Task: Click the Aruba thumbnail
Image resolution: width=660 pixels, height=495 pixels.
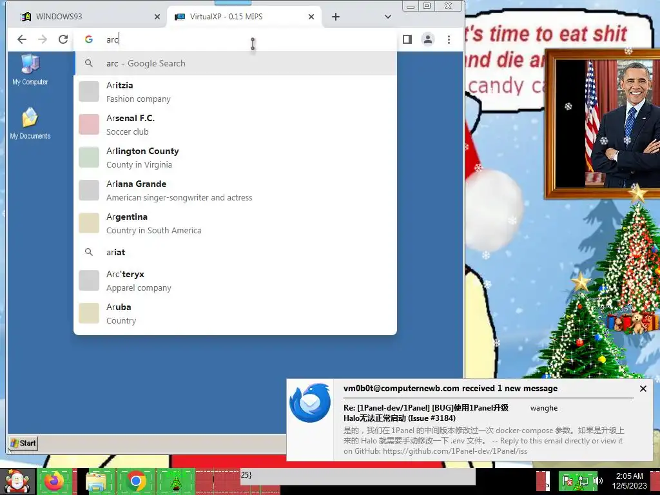Action: click(89, 314)
